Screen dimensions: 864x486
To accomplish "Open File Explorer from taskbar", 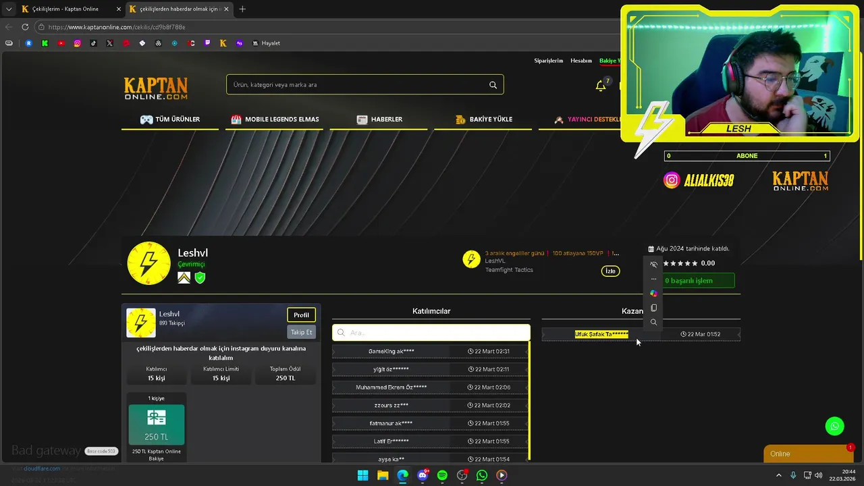I will click(x=383, y=475).
